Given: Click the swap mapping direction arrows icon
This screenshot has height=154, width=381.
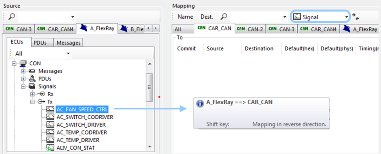Looking at the screenshot, I should point(356,17).
